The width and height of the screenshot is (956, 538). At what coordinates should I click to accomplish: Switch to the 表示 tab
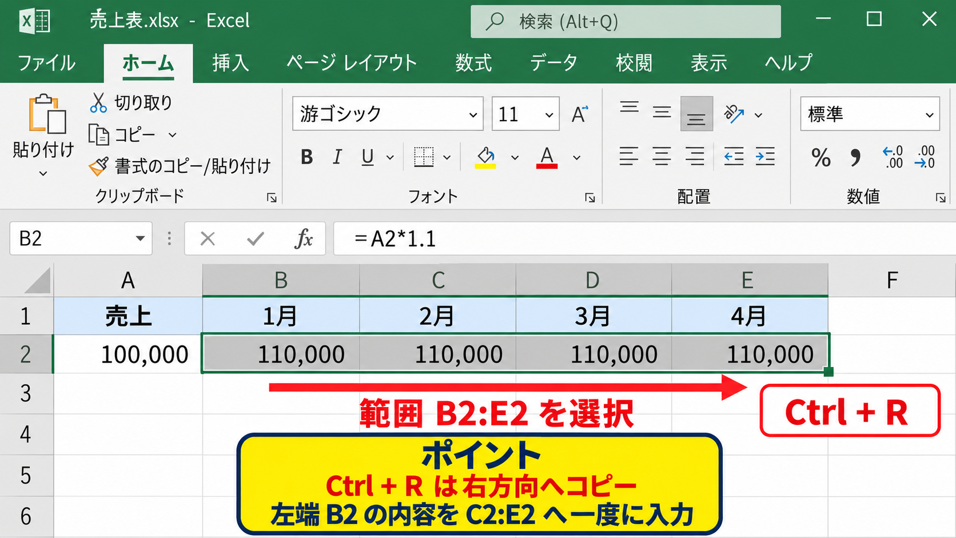coord(709,62)
